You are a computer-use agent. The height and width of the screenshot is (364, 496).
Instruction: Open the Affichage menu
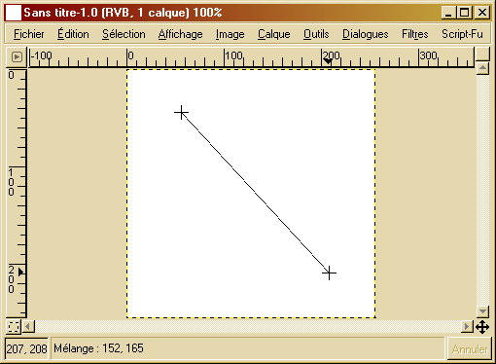[180, 34]
